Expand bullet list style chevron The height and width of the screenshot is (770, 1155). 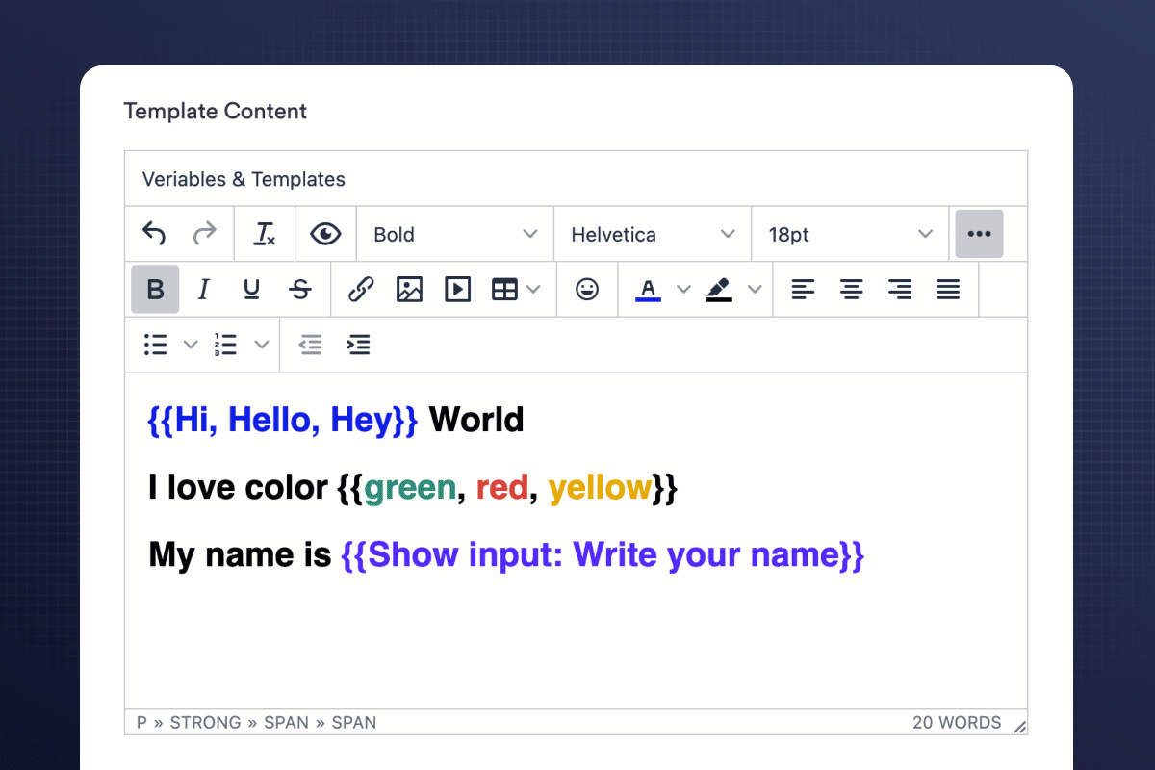coord(191,345)
